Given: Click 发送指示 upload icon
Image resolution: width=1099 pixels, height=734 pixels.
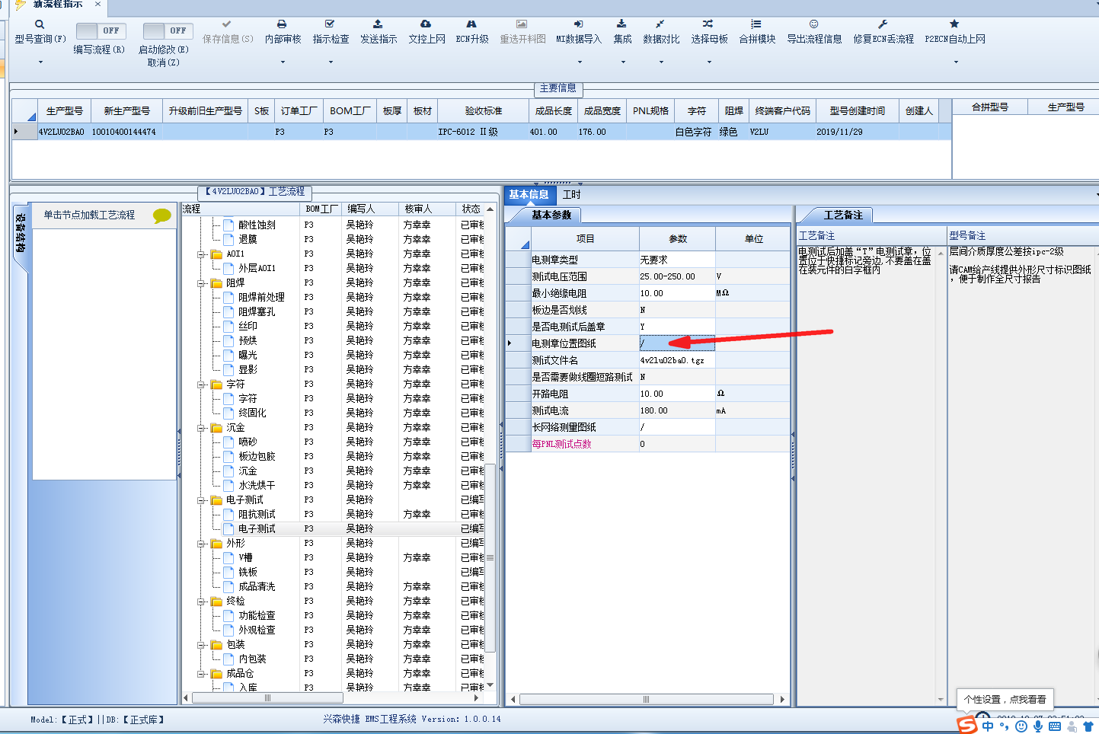Looking at the screenshot, I should 378,24.
